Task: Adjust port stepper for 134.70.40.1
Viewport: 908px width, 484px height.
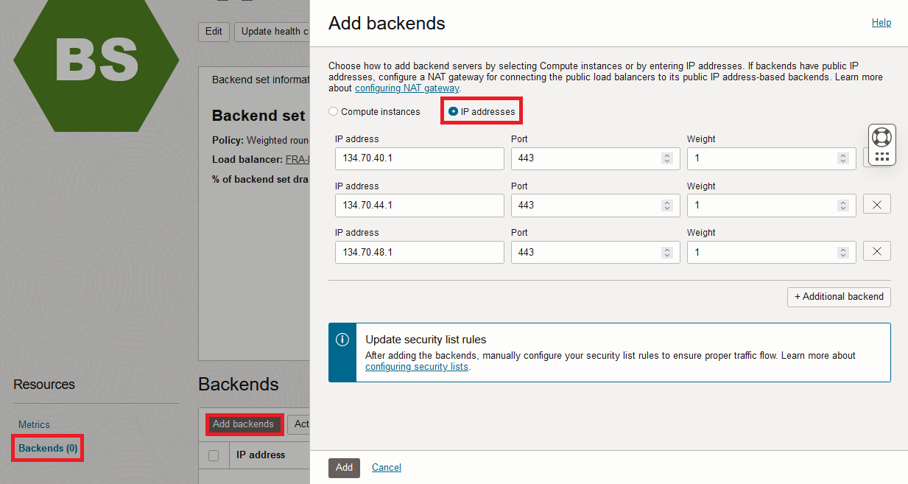Action: click(667, 158)
